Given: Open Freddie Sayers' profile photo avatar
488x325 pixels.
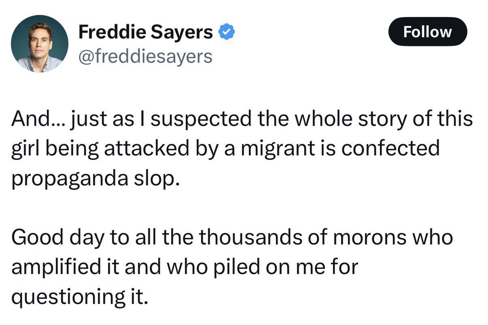Looking at the screenshot, I should [39, 44].
